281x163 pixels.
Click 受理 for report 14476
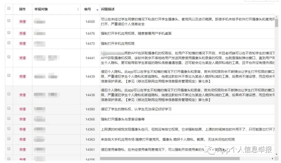point(23,34)
